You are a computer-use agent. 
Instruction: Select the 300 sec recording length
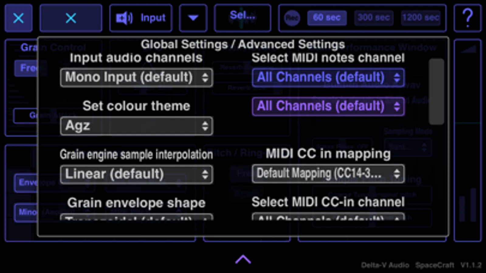pos(374,18)
